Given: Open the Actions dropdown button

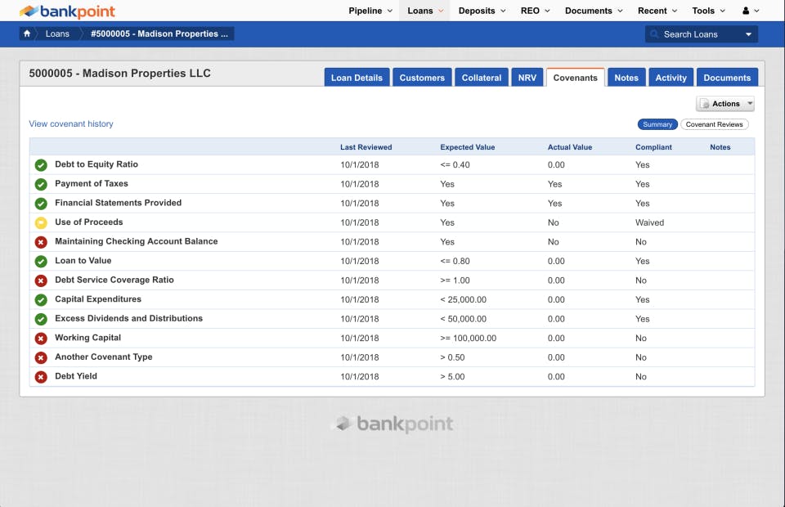Looking at the screenshot, I should [725, 104].
